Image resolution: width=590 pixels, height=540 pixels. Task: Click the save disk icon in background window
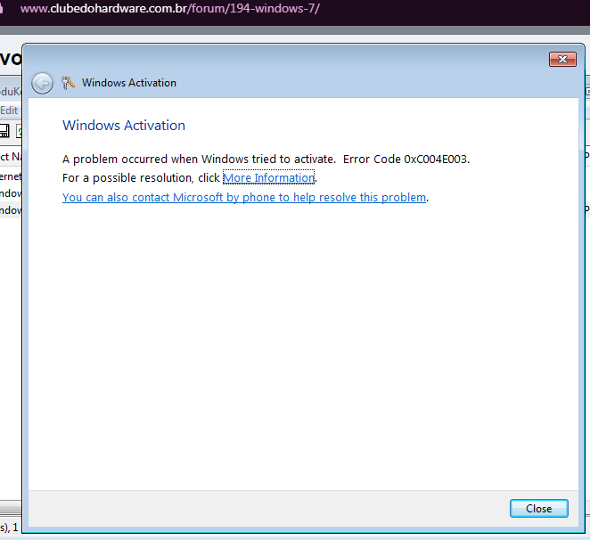click(x=4, y=131)
